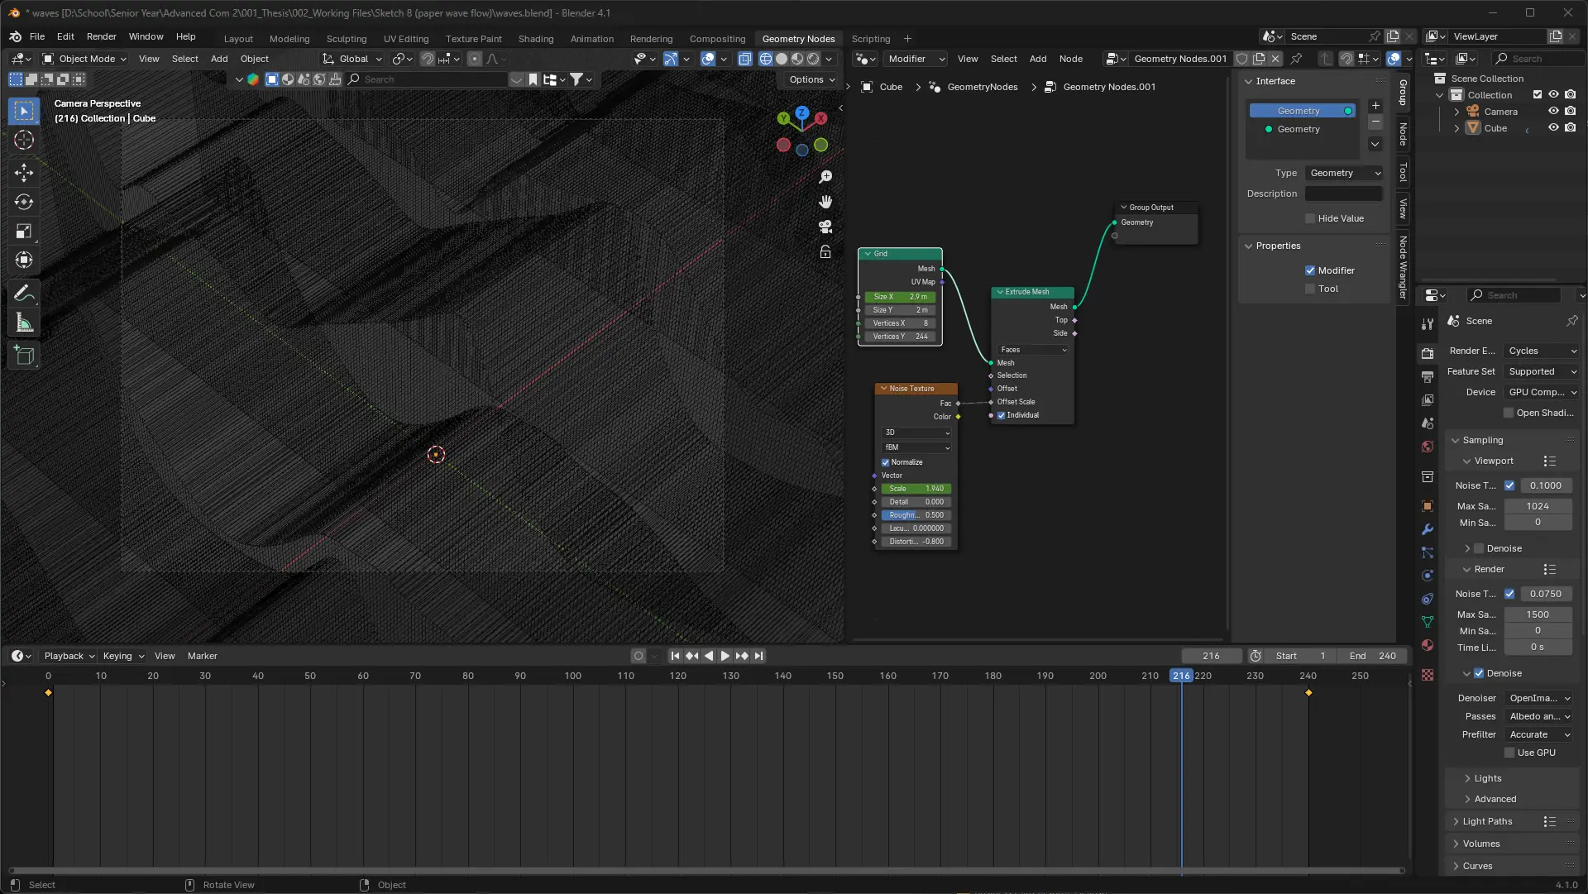Click the pan view hand icon
Image resolution: width=1588 pixels, height=894 pixels.
point(825,202)
